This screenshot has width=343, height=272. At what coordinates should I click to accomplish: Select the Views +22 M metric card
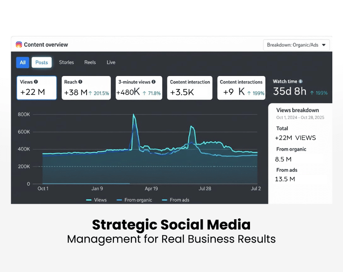(x=37, y=88)
